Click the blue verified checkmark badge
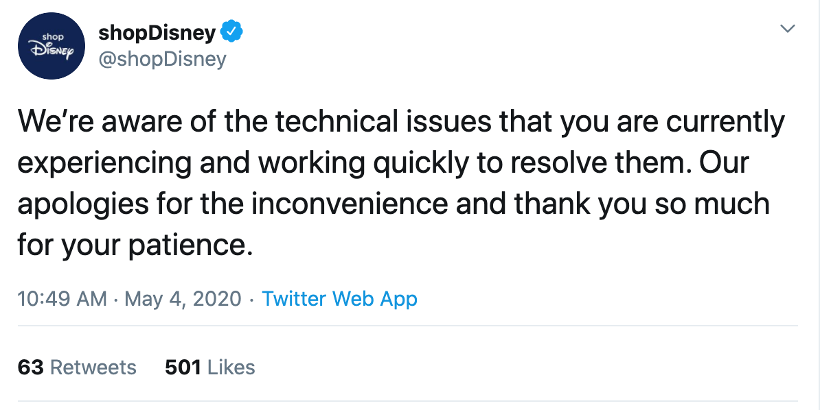 [230, 32]
